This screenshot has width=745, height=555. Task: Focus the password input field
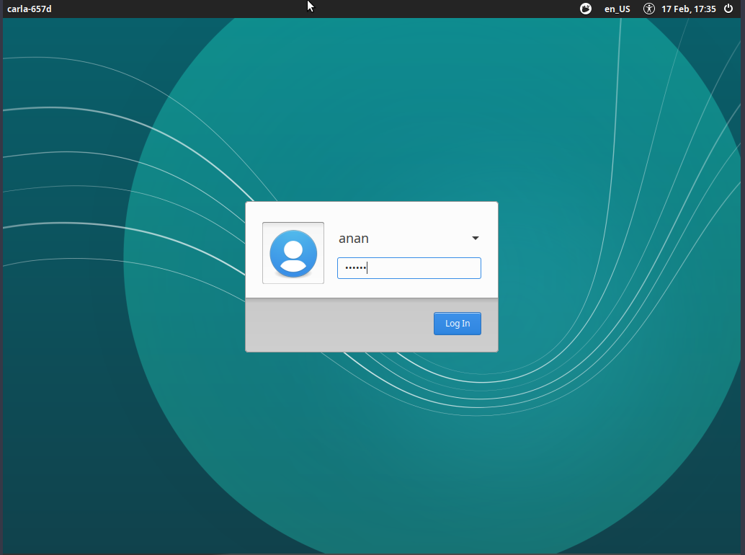[409, 268]
